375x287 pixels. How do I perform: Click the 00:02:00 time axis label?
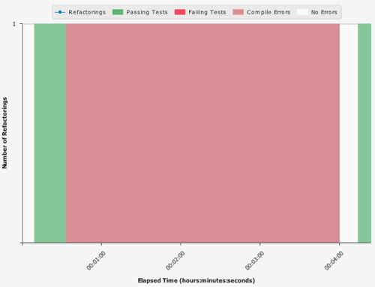[175, 261]
